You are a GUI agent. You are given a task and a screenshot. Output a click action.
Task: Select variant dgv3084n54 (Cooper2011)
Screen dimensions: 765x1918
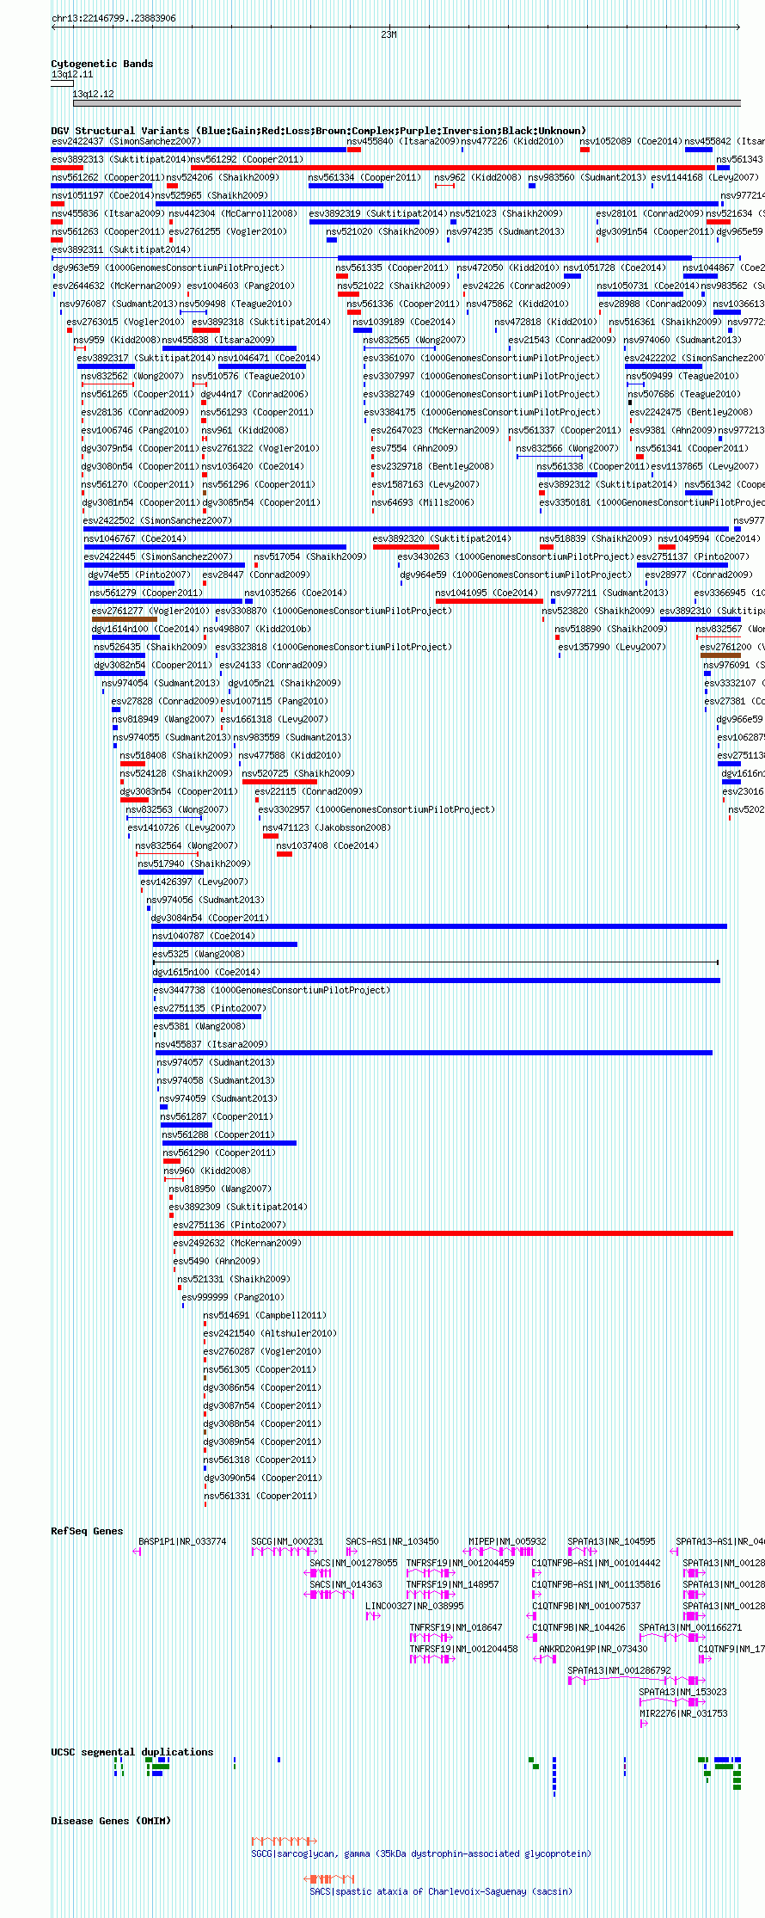tap(211, 918)
